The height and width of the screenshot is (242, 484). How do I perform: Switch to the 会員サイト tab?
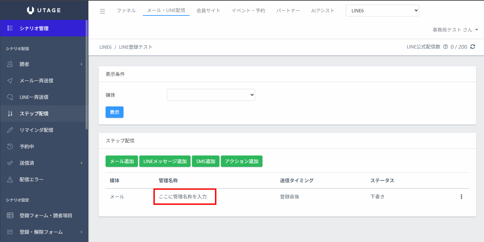[208, 11]
